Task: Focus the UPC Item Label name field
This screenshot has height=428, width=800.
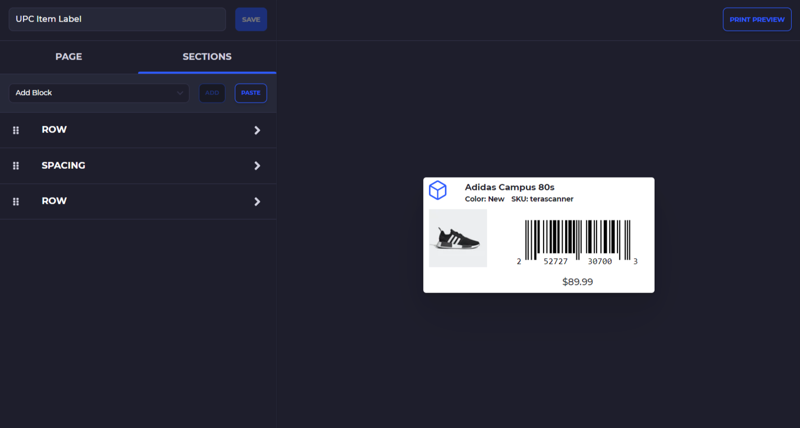Action: tap(117, 20)
